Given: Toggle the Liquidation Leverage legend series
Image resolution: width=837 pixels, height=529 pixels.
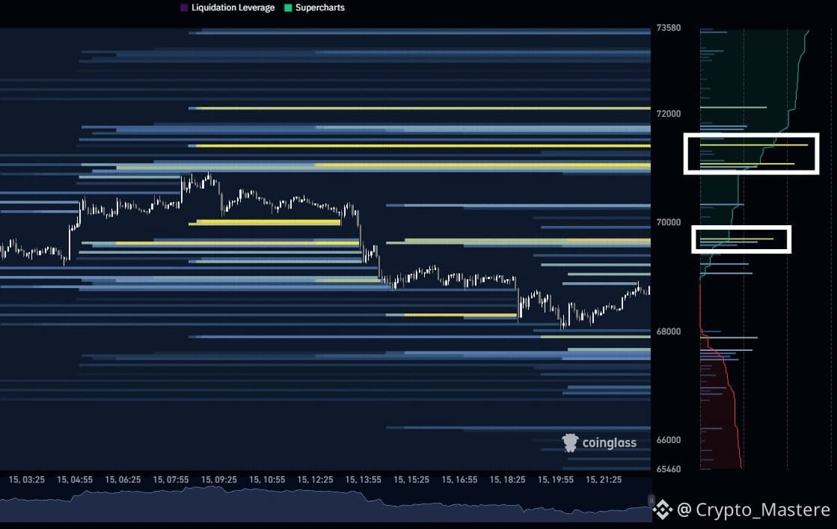Looking at the screenshot, I should (227, 7).
